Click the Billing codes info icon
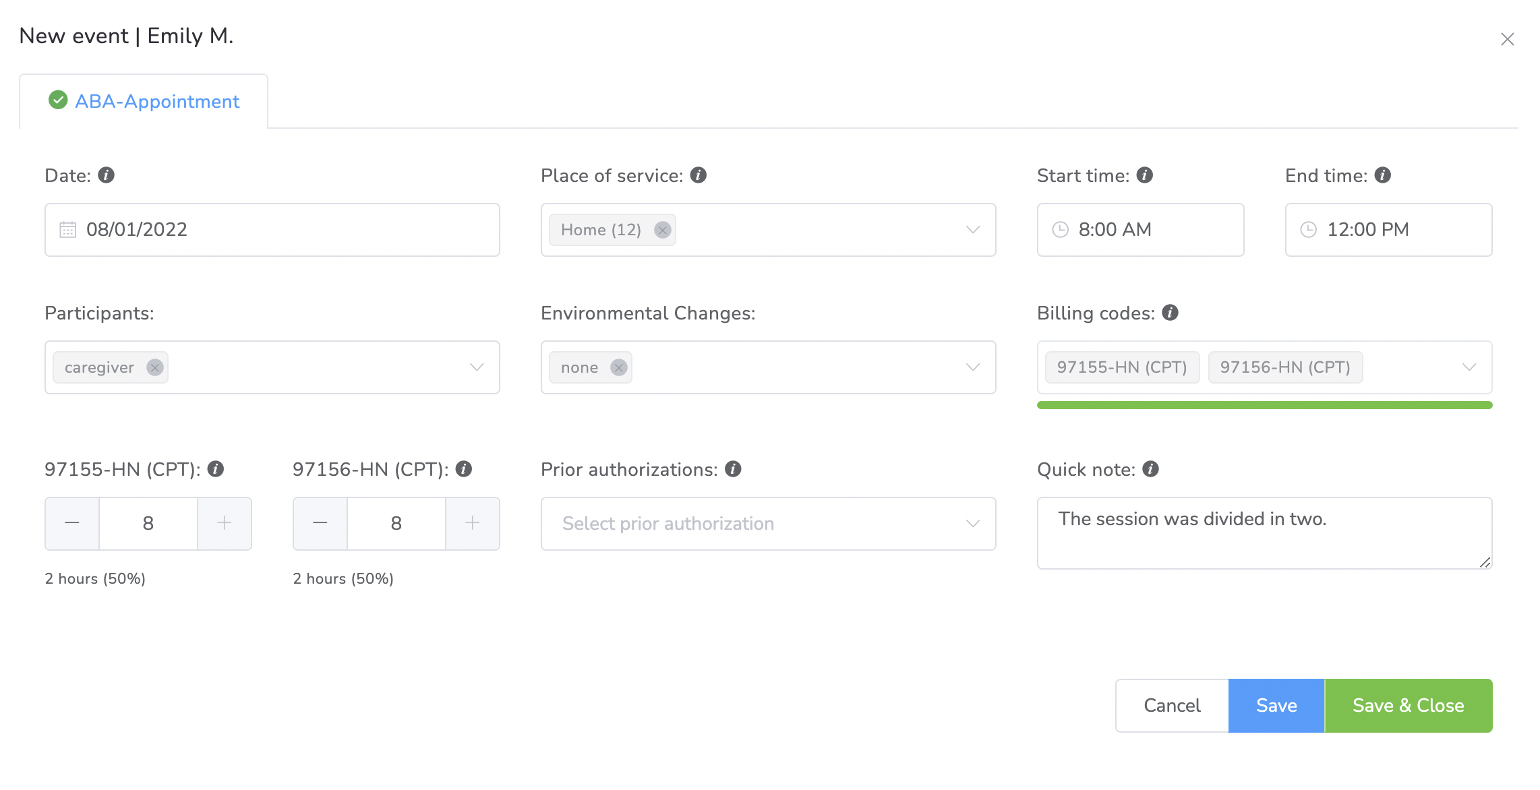1540x790 pixels. click(x=1171, y=313)
